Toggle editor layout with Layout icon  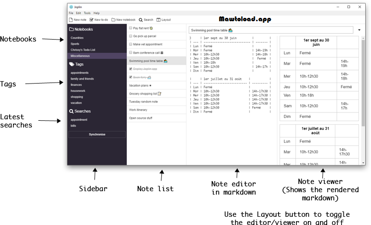[x=159, y=20]
